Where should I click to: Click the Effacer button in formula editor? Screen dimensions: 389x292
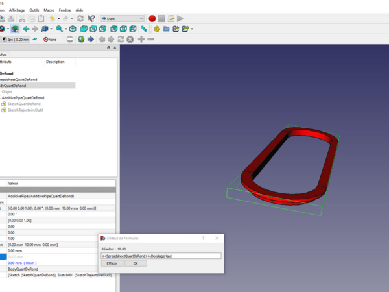(x=112, y=263)
